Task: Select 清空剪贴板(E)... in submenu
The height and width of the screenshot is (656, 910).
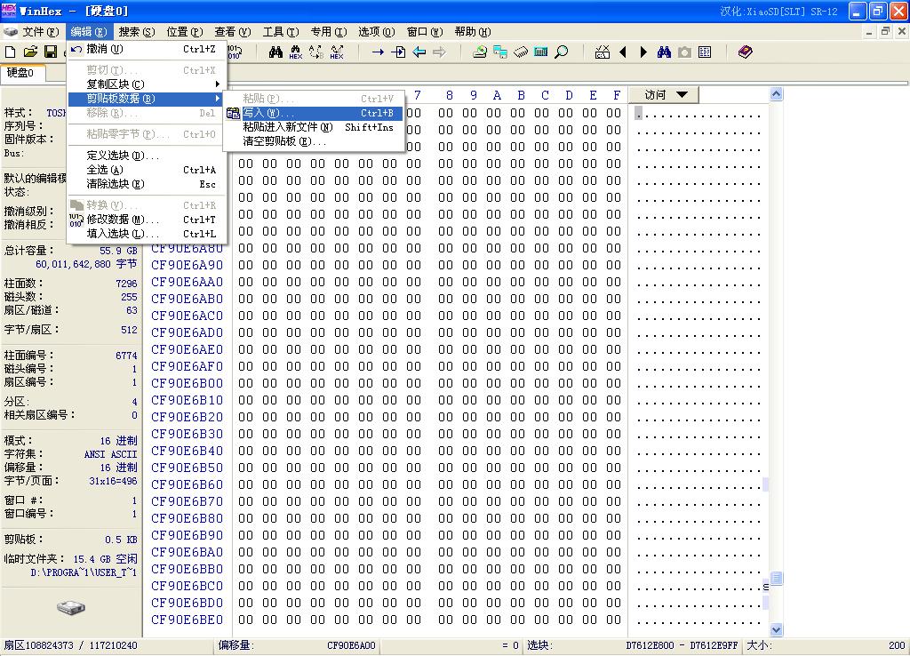Action: point(314,141)
